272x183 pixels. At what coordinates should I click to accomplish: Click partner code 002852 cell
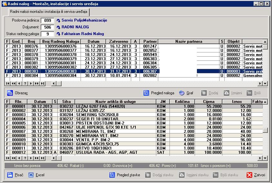(149, 50)
